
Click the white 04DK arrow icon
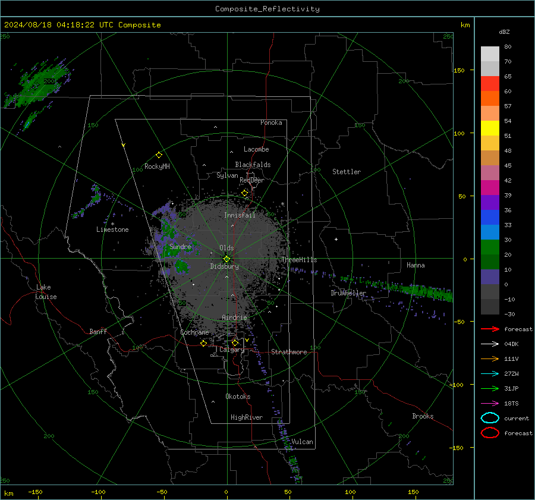click(x=490, y=344)
